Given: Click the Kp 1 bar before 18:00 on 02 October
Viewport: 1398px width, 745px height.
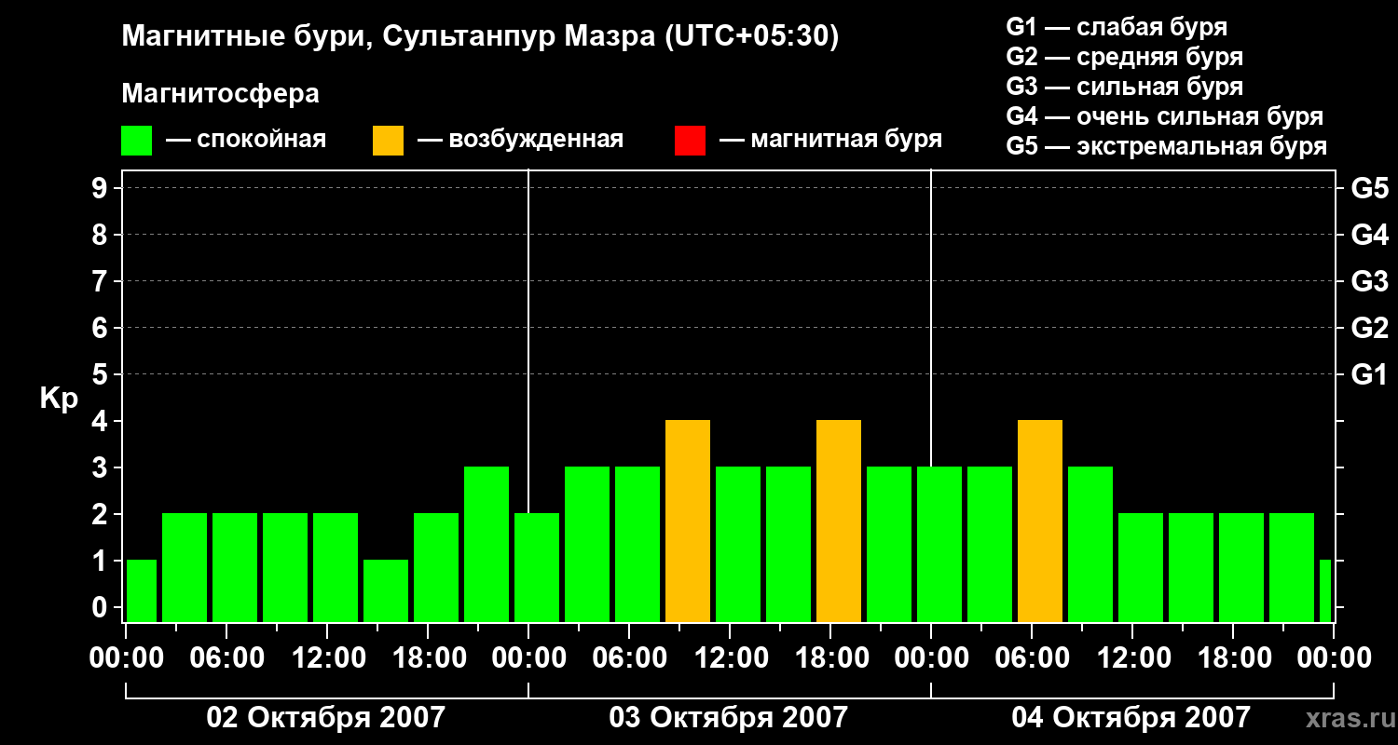Looking at the screenshot, I should pyautogui.click(x=386, y=591).
